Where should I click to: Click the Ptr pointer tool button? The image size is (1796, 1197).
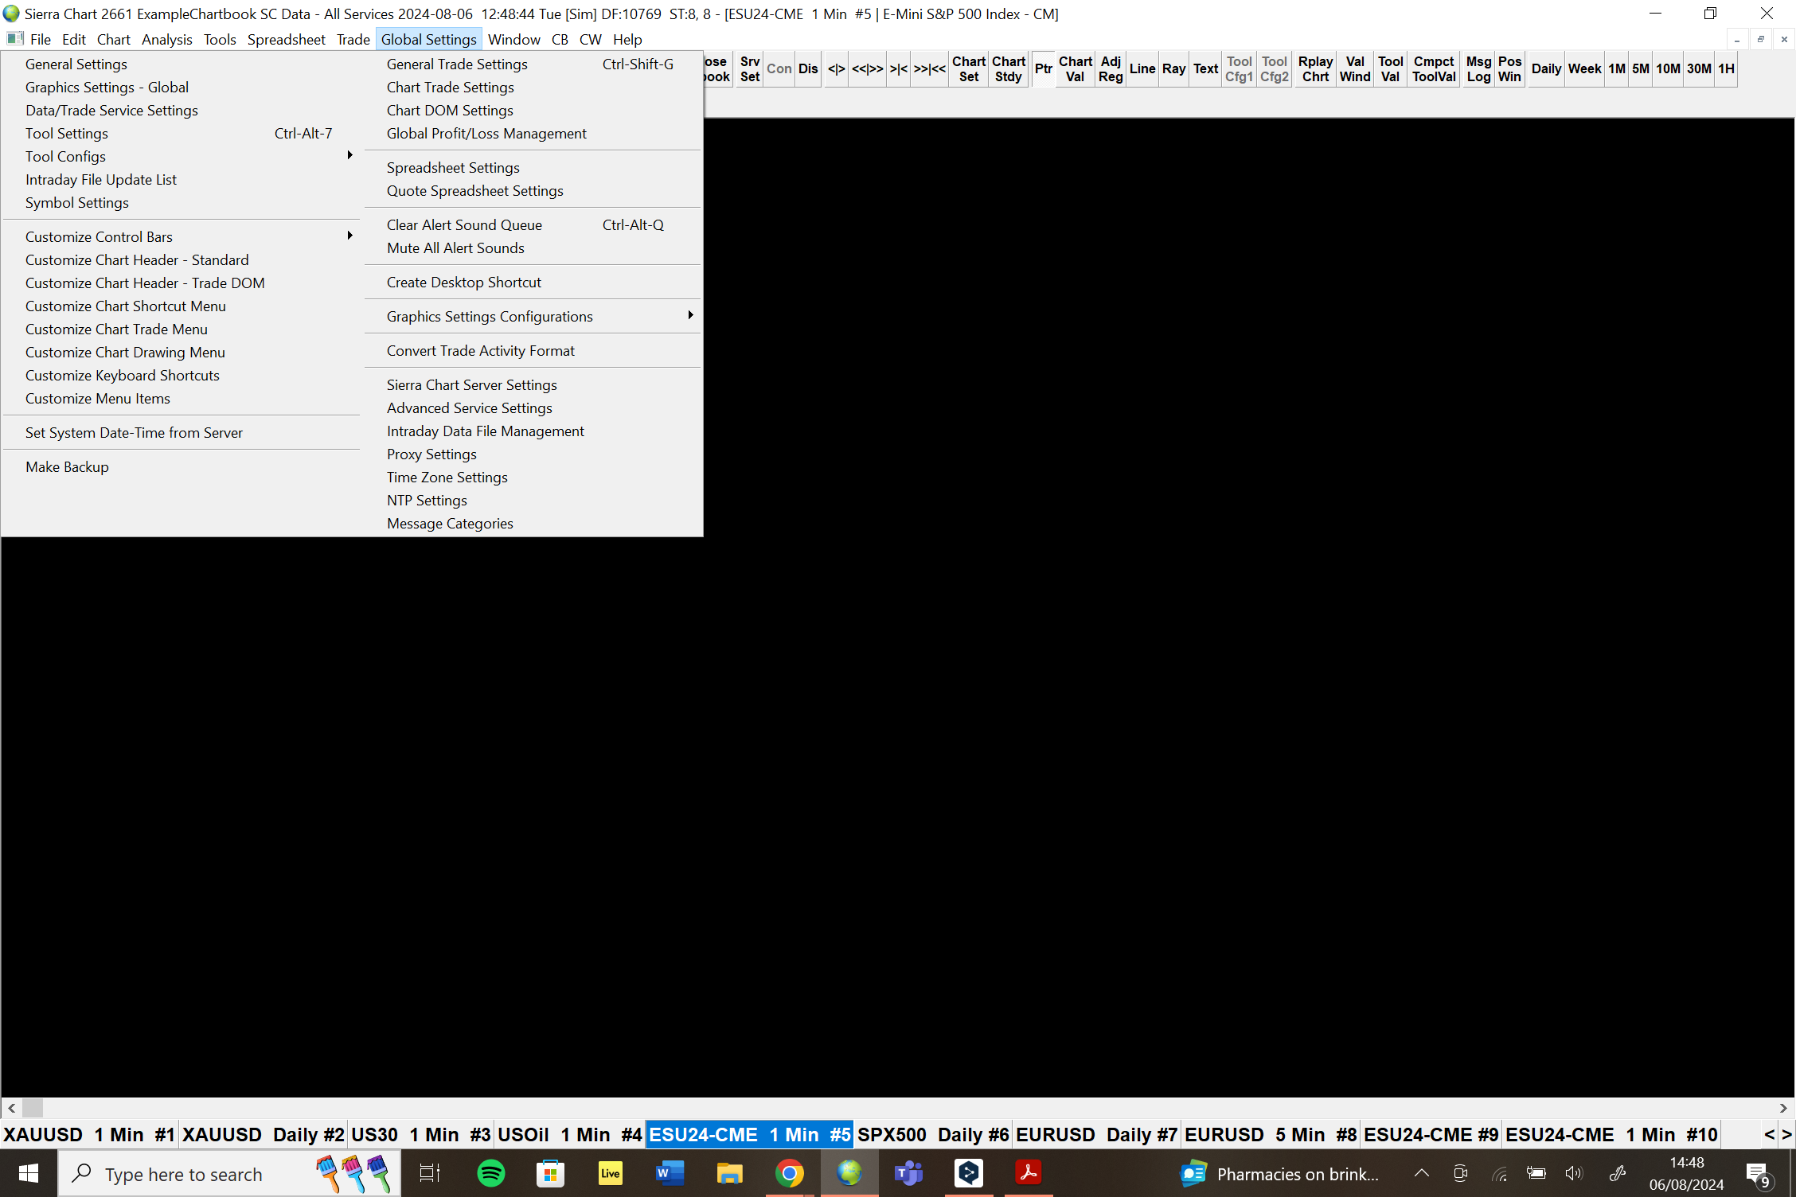click(x=1043, y=69)
